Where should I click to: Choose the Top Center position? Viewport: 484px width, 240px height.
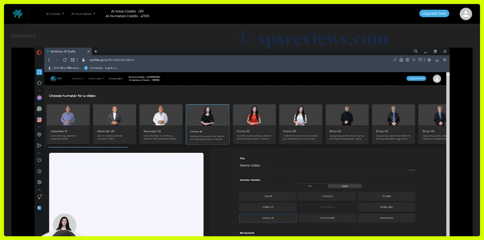pyautogui.click(x=327, y=196)
